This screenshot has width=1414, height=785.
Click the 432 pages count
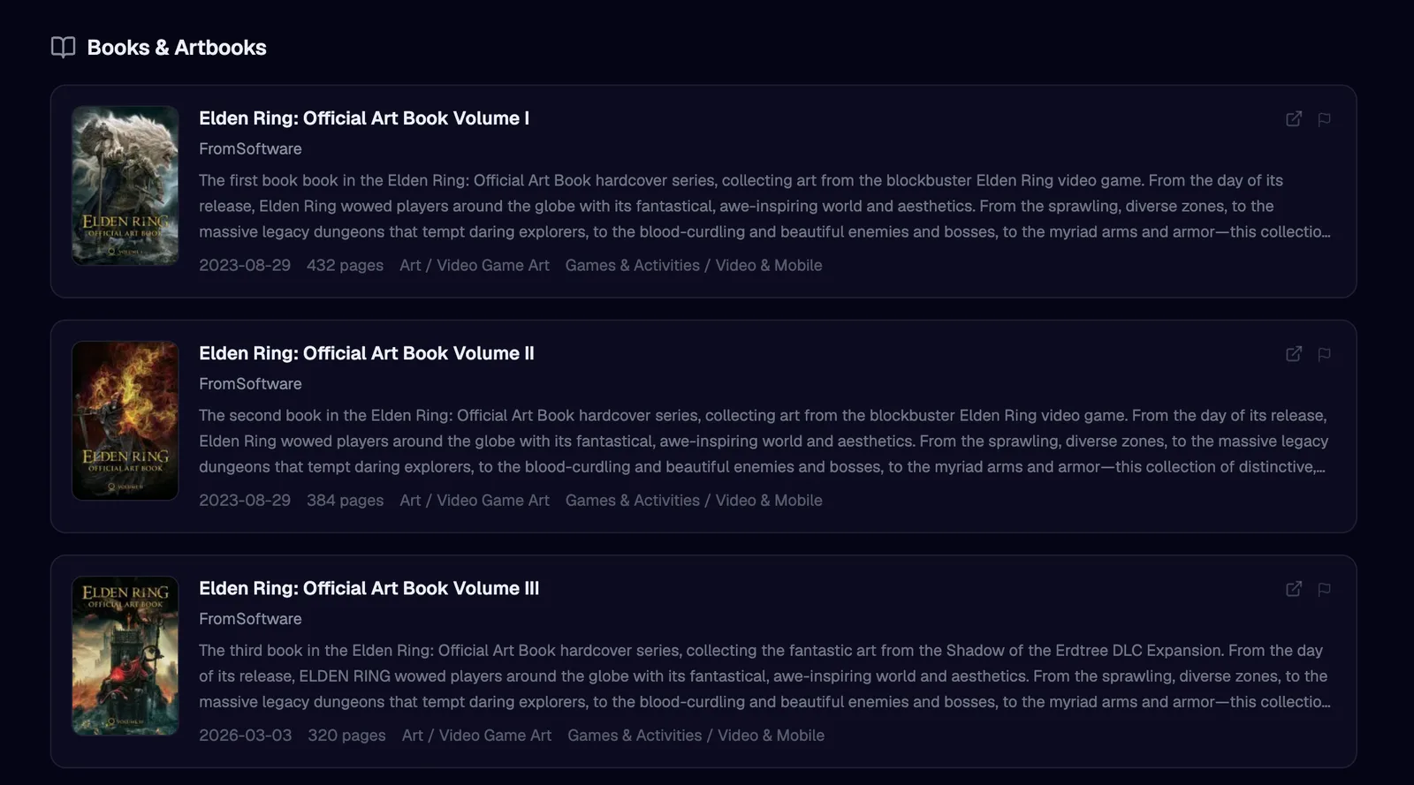[345, 265]
